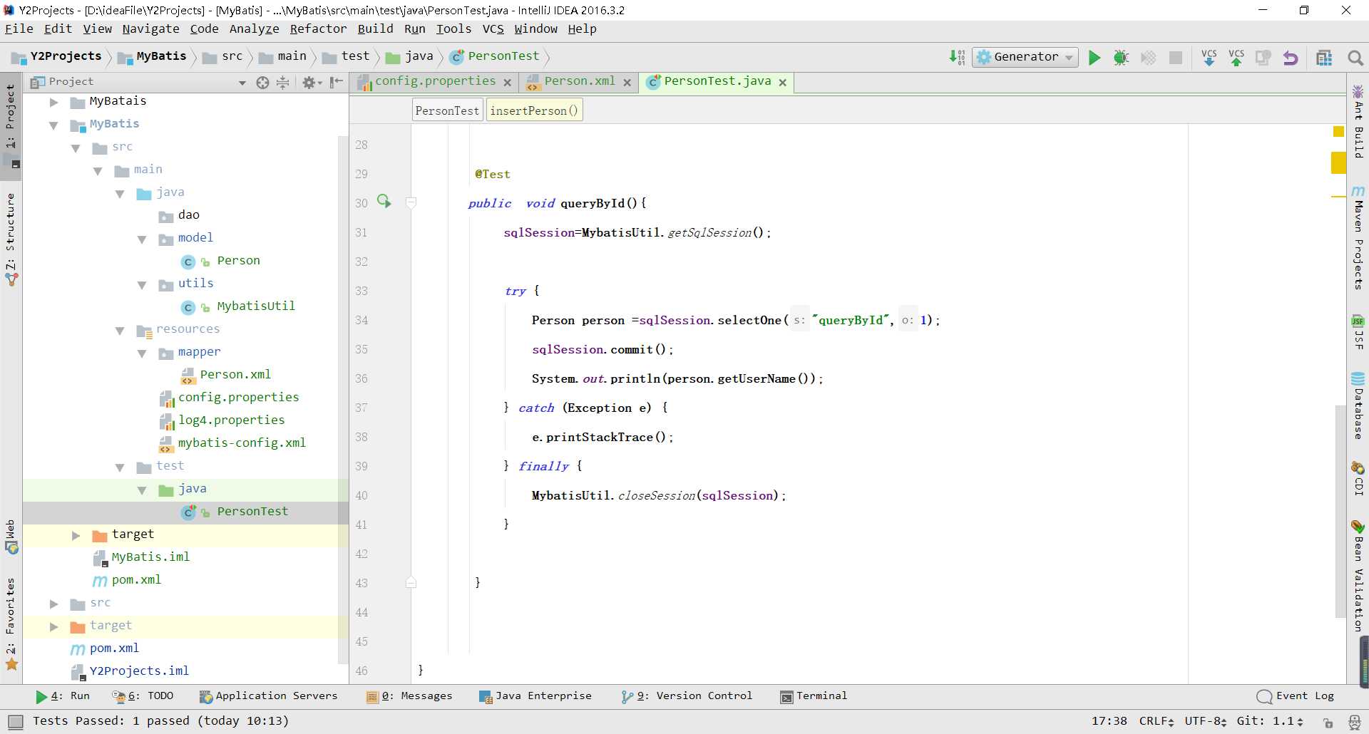Image resolution: width=1369 pixels, height=734 pixels.
Task: Collapse the resources folder
Action: [120, 331]
